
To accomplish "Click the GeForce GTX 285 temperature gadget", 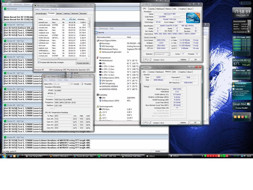I will (242, 63).
